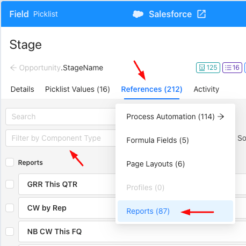Check the GRR This QTR box
Image resolution: width=246 pixels, height=246 pixels.
tap(10, 184)
